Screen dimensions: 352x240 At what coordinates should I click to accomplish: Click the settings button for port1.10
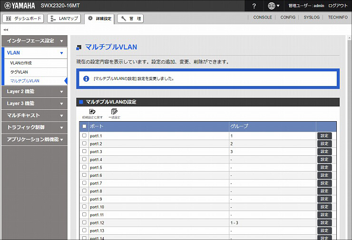point(324,207)
